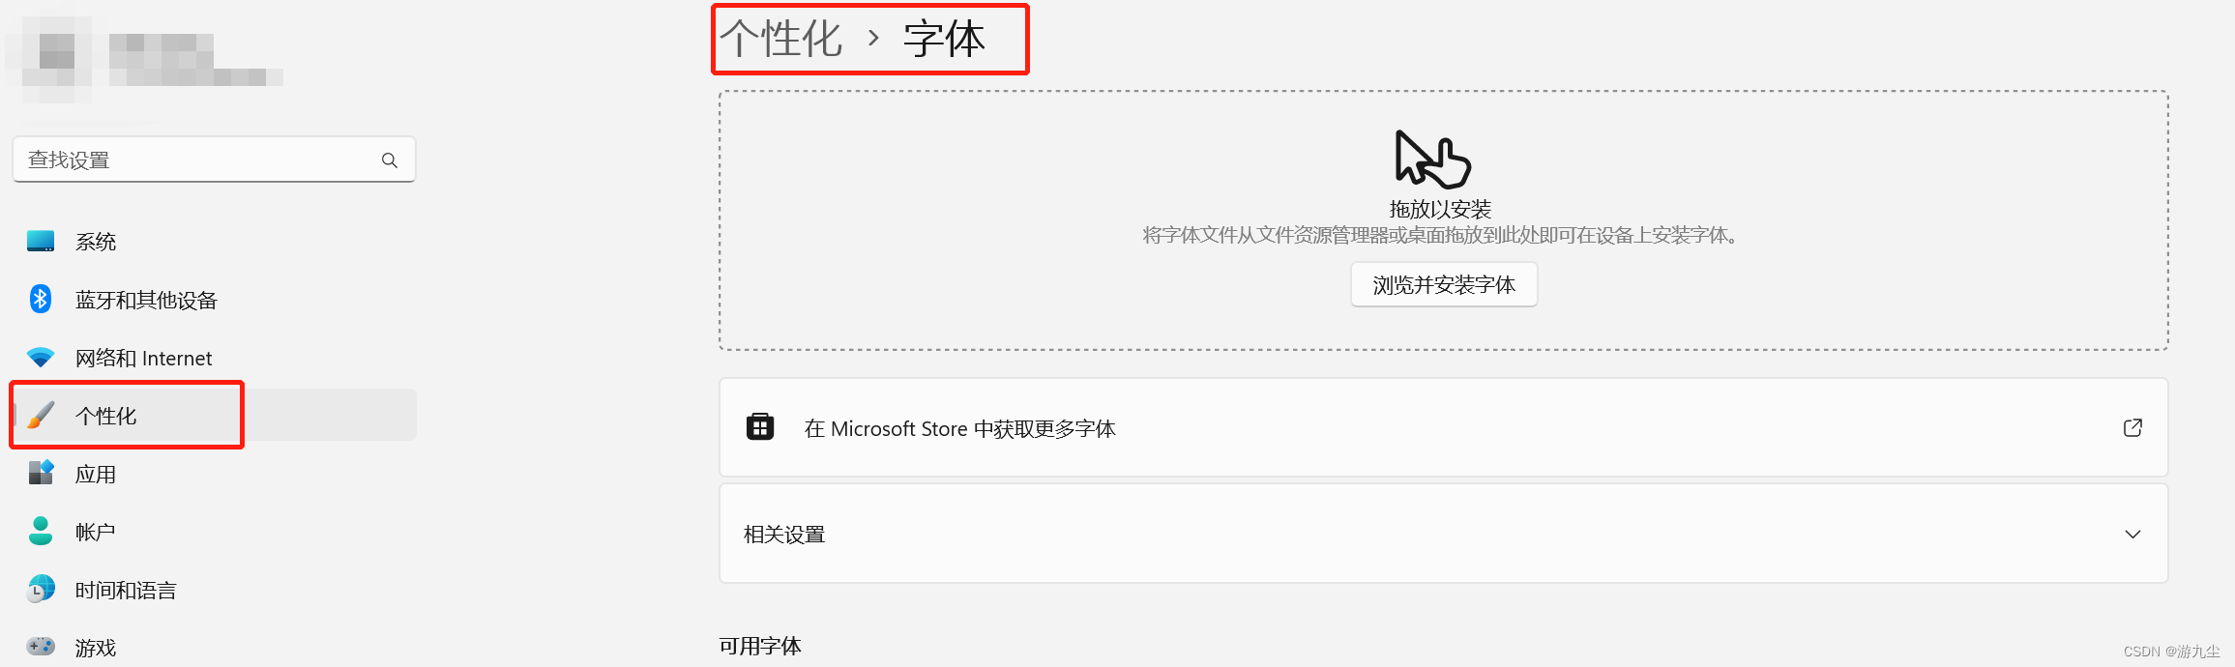Image resolution: width=2235 pixels, height=667 pixels.
Task: Select the 个性化 paintbrush icon
Action: 41,416
